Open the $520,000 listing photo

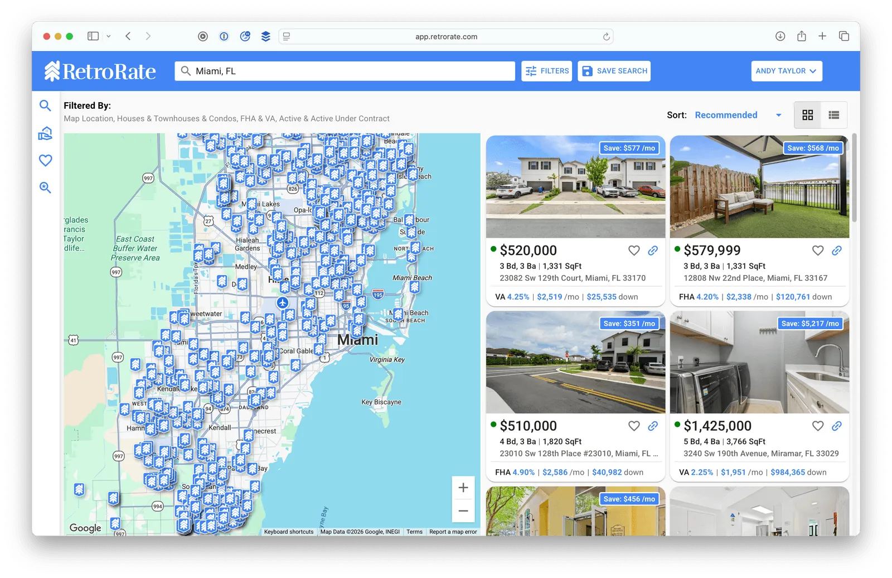click(576, 187)
